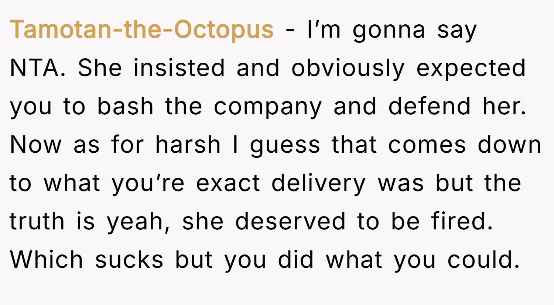Select the word "expected" in the comment

pyautogui.click(x=471, y=69)
